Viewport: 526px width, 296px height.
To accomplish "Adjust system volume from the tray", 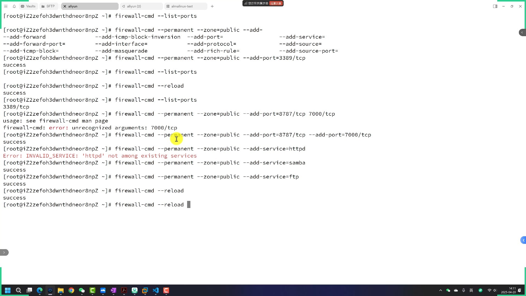I will [495, 290].
